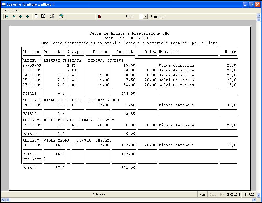Click company name 'Tutte le Lingue a Disposizione SNC'
This screenshot has width=262, height=203.
click(129, 33)
